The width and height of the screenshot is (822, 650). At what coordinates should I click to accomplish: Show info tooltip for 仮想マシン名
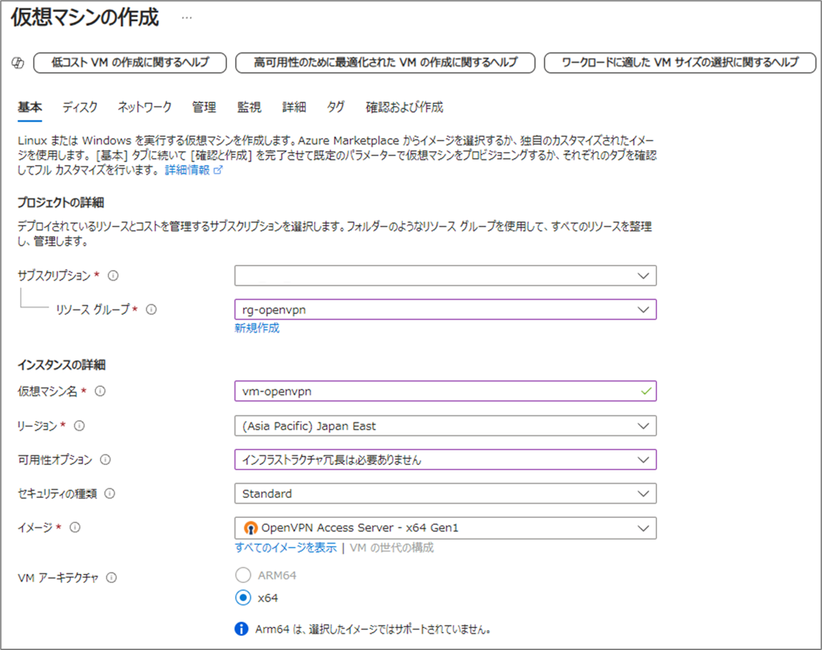click(x=100, y=391)
